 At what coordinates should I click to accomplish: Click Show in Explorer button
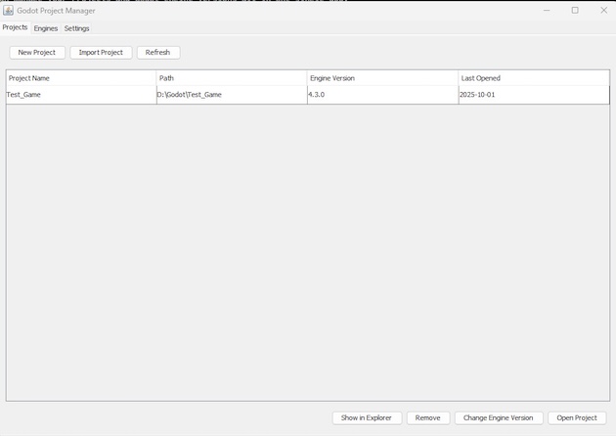367,418
